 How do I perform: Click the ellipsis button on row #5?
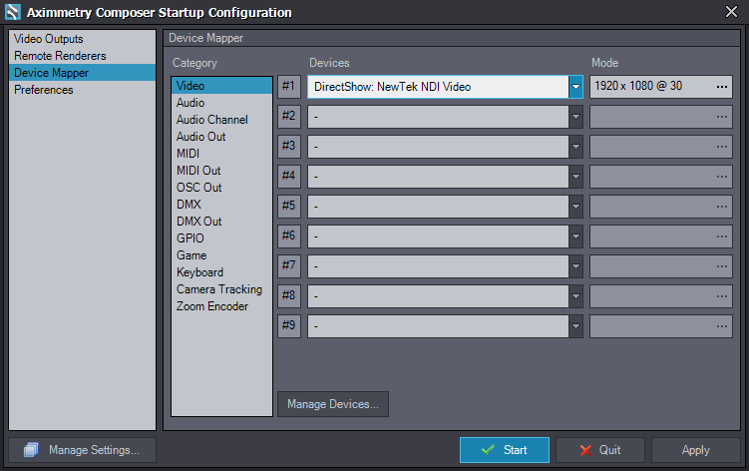pyautogui.click(x=722, y=207)
